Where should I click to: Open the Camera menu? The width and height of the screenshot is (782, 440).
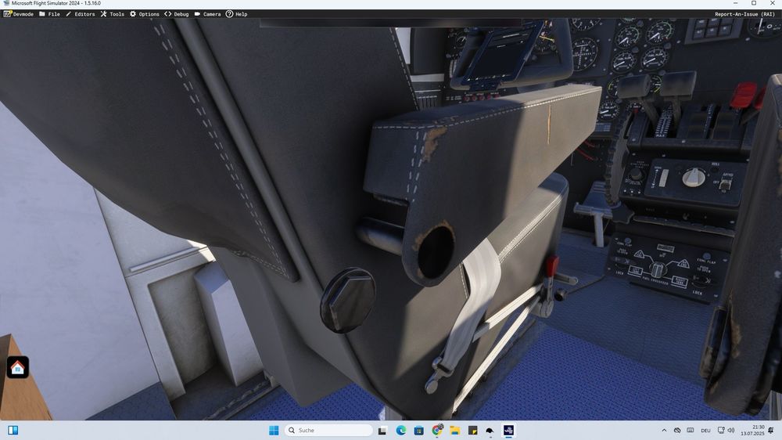207,14
